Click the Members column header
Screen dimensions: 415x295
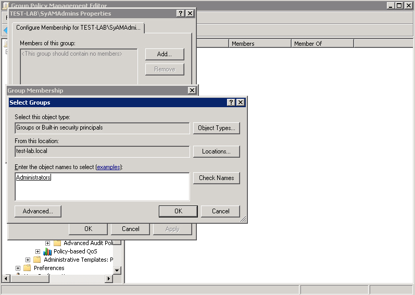point(260,44)
